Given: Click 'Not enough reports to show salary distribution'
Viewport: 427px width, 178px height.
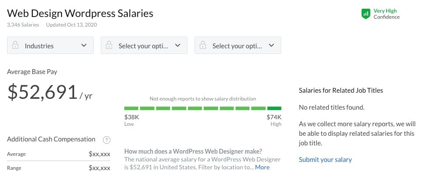Looking at the screenshot, I should [x=203, y=99].
